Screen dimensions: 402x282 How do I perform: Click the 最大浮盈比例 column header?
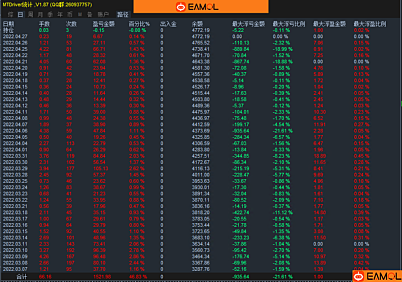coord(370,24)
